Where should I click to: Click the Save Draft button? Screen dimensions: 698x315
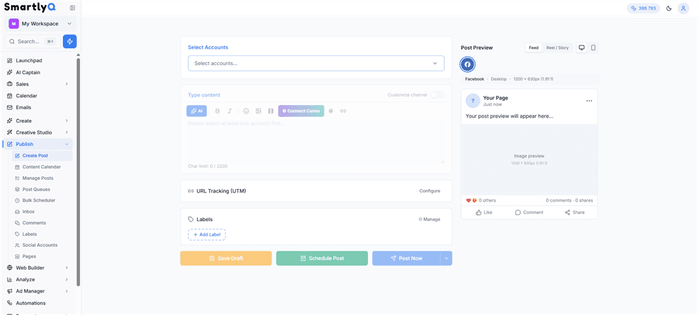pos(226,258)
